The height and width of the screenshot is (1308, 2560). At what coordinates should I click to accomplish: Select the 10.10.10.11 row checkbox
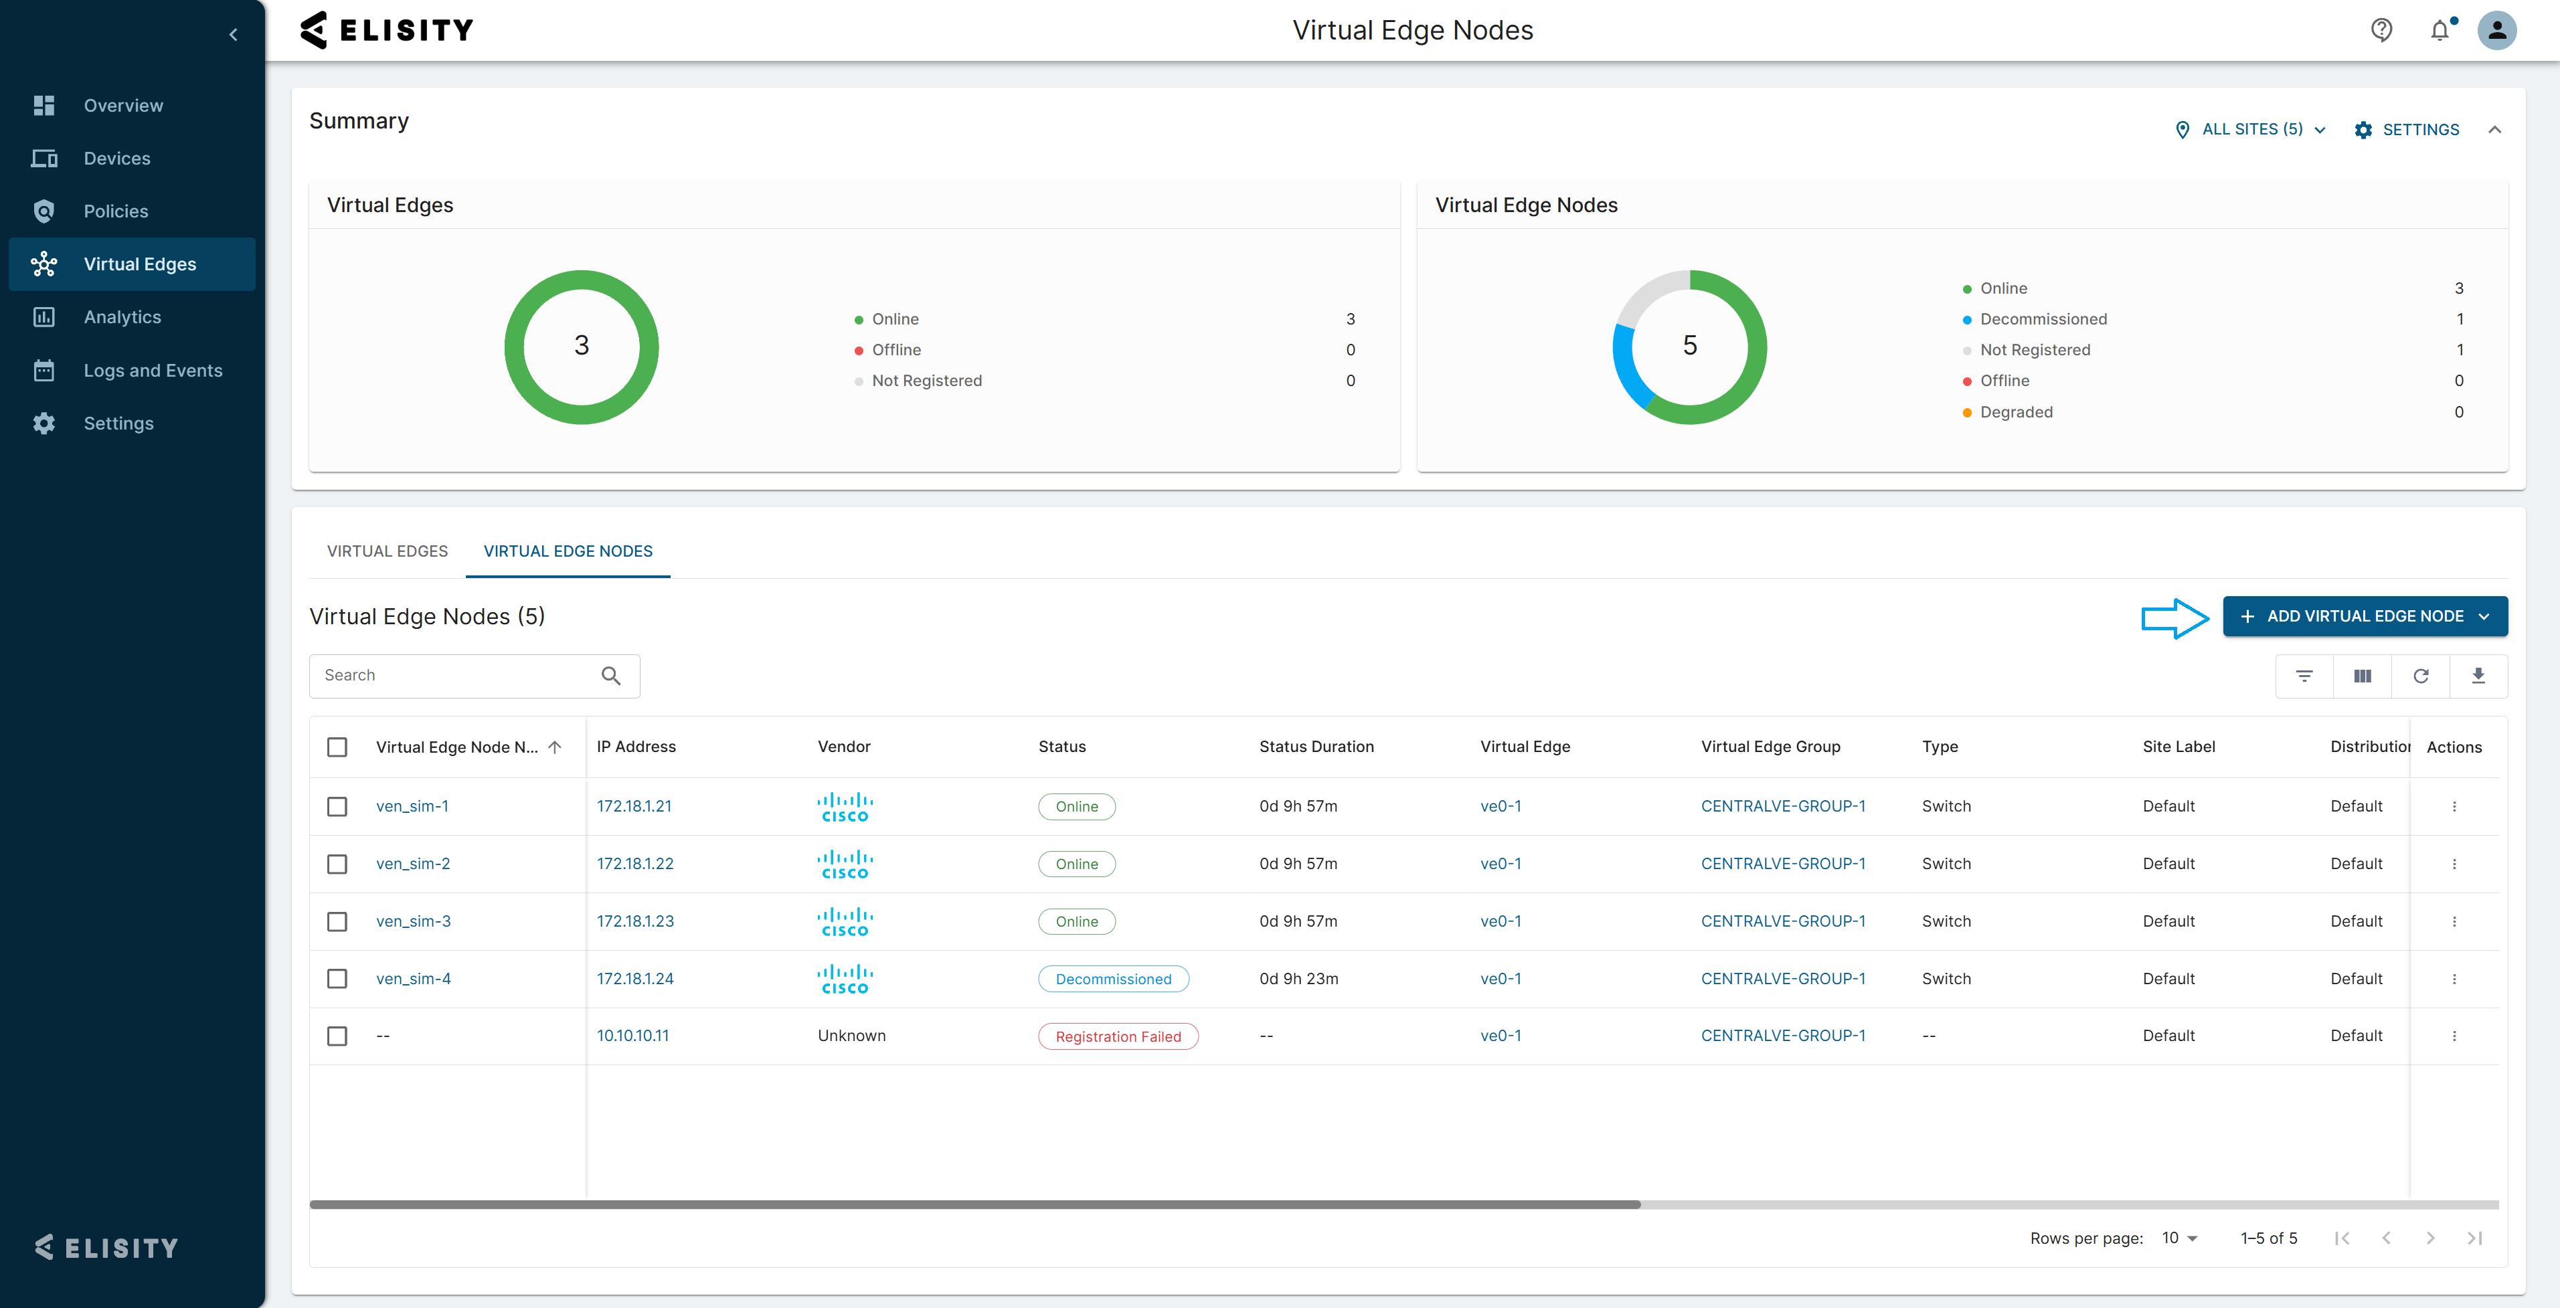pyautogui.click(x=337, y=1036)
